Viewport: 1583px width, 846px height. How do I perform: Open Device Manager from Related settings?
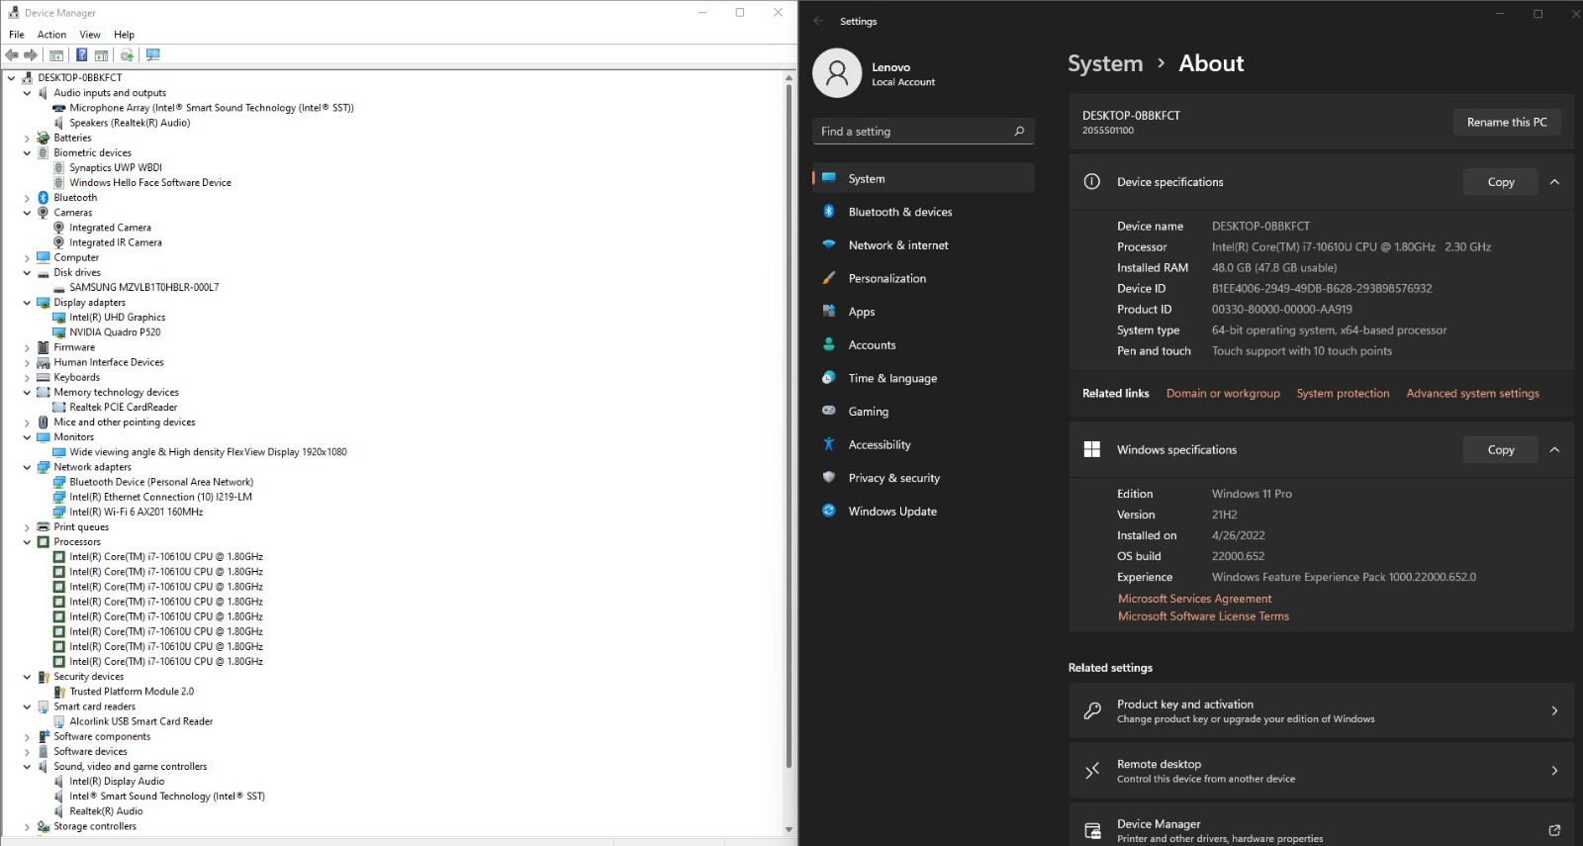pos(1321,826)
